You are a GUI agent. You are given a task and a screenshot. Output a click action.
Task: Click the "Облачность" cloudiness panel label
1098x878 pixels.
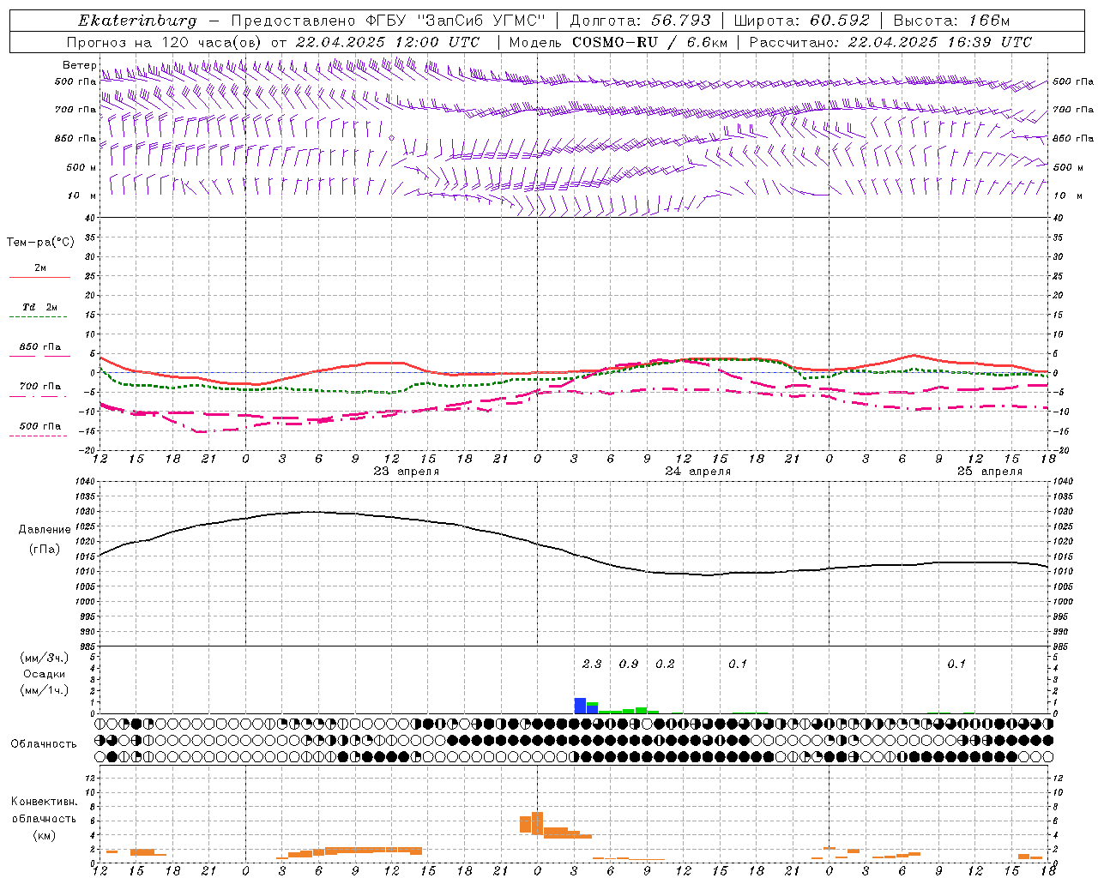(44, 744)
